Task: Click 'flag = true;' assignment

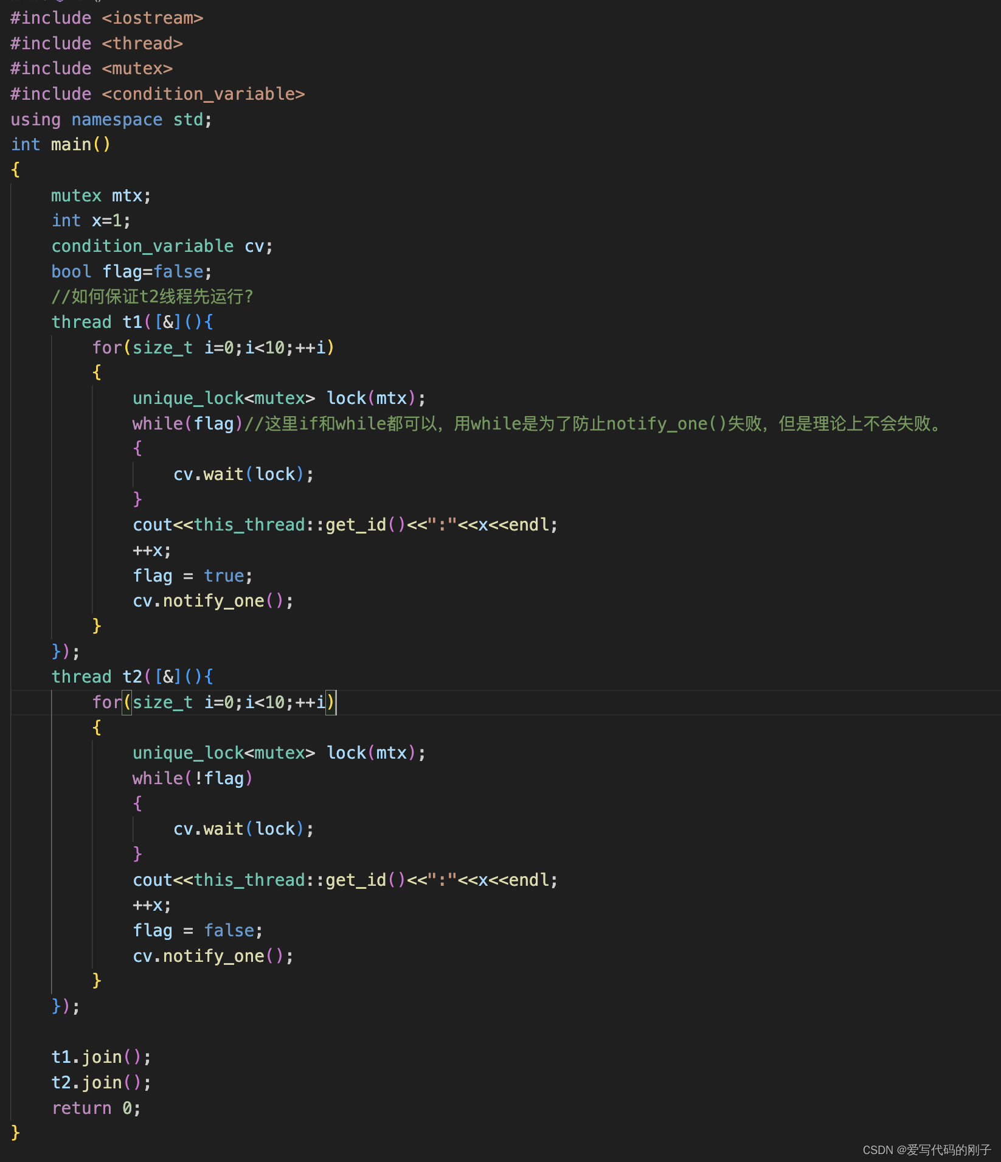Action: (193, 576)
